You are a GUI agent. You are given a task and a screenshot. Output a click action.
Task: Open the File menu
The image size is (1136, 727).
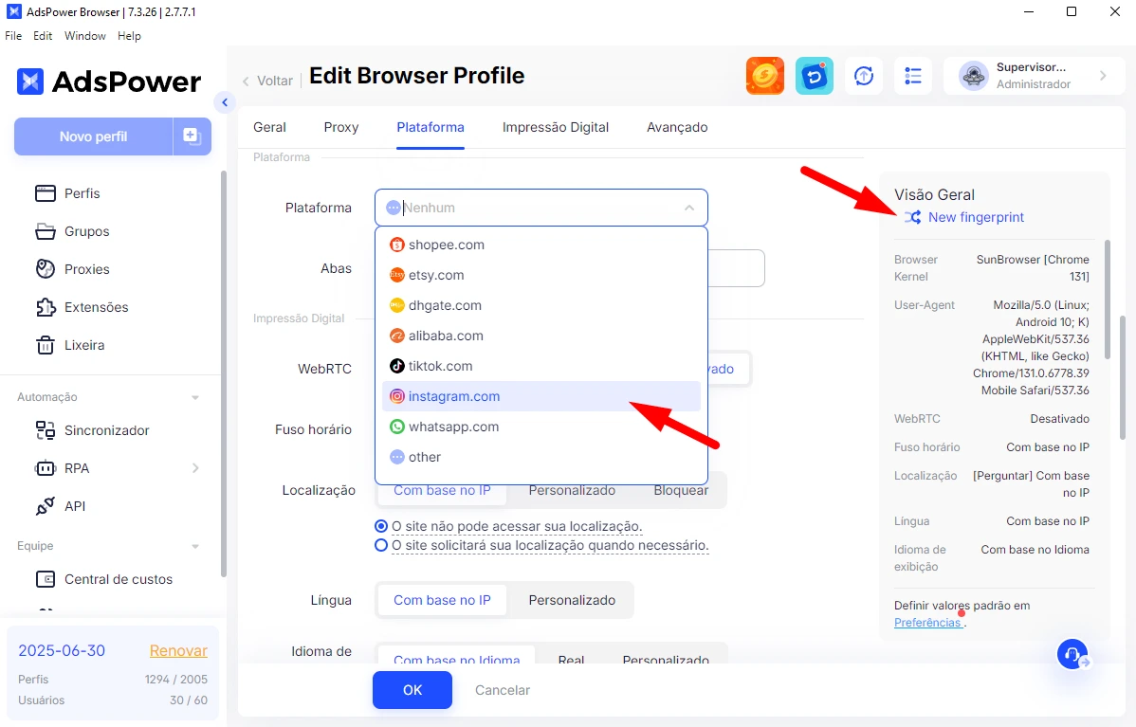pyautogui.click(x=13, y=35)
